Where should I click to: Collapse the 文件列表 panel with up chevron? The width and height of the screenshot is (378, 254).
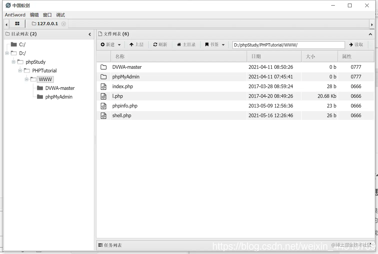coord(370,34)
